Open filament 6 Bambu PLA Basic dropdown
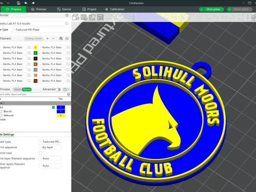The height and width of the screenshot is (192, 256). (52, 59)
